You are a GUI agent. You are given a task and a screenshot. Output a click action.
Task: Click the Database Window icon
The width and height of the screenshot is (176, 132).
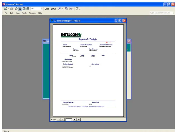(66, 9)
